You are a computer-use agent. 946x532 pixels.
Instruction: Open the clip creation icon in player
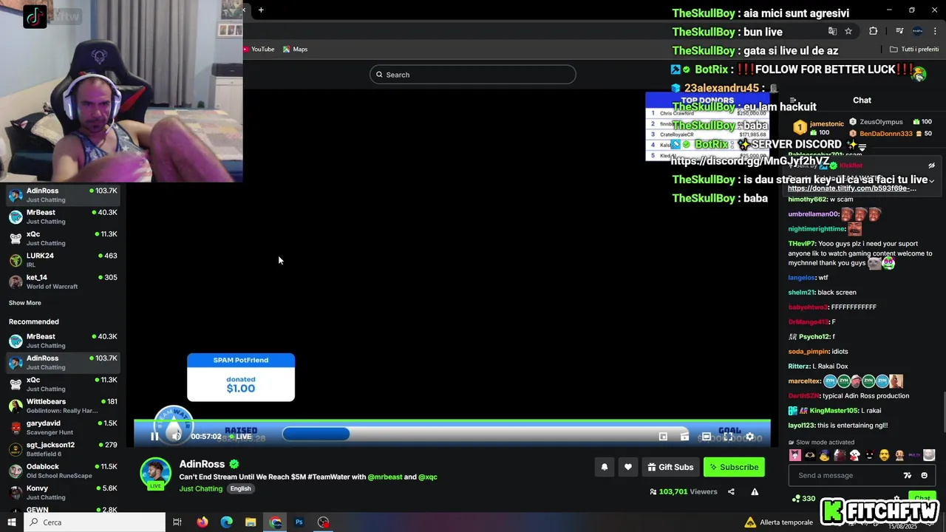(684, 437)
